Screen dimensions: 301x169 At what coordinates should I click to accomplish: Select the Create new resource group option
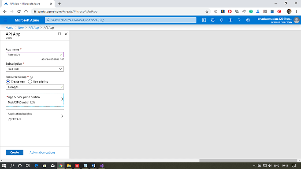(x=8, y=81)
